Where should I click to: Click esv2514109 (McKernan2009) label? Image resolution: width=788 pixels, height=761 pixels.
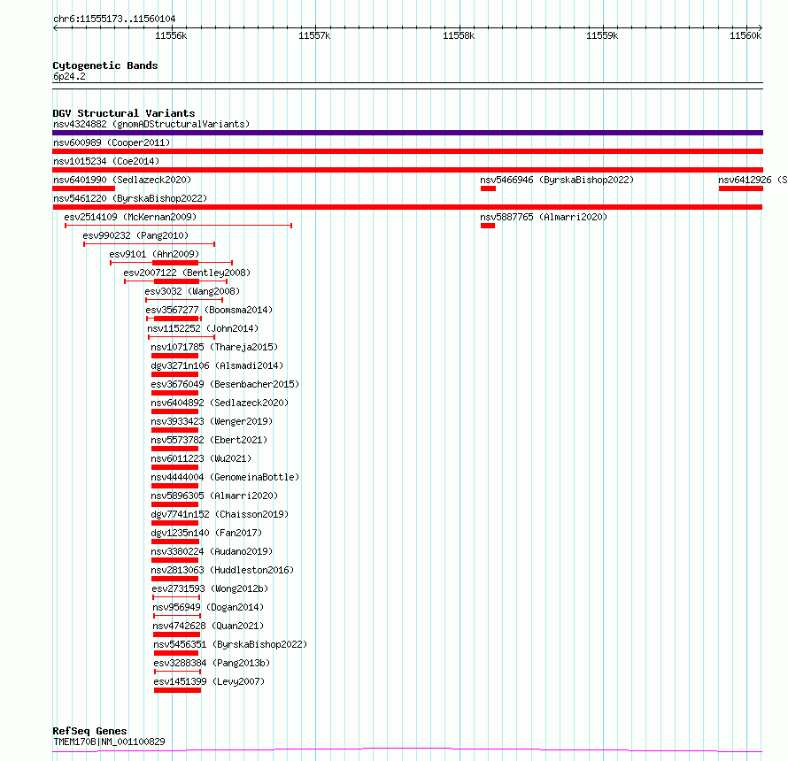pos(130,217)
